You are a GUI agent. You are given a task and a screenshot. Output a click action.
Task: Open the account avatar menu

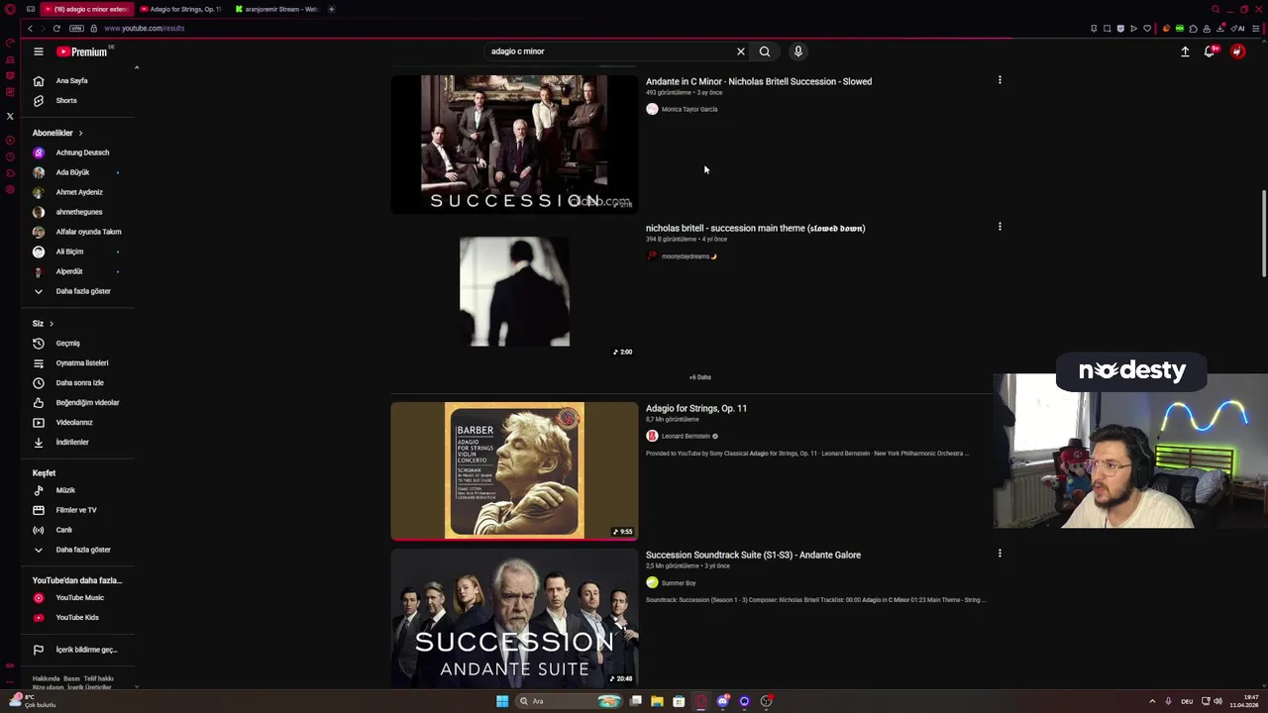pyautogui.click(x=1237, y=51)
